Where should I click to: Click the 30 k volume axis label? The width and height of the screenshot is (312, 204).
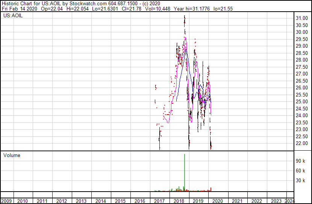(301, 180)
